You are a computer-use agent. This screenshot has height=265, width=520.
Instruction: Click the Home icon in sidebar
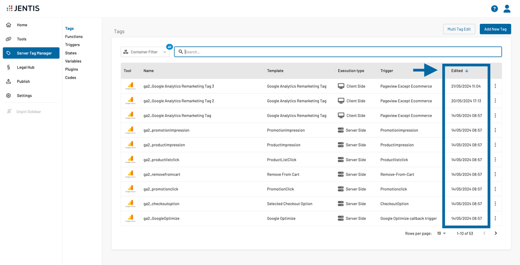9,25
